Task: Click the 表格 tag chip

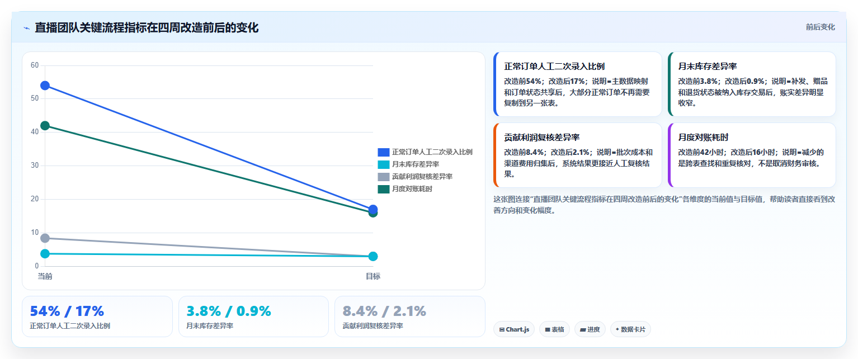Action: pos(554,329)
